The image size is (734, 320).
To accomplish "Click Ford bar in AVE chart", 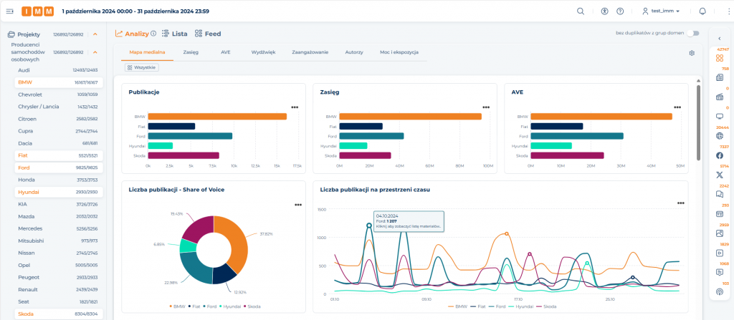I will coord(577,136).
